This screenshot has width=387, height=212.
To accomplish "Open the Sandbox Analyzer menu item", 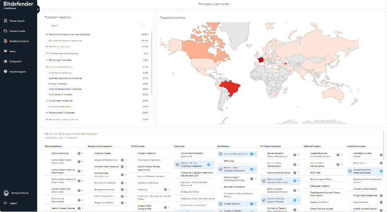I will [x=19, y=41].
